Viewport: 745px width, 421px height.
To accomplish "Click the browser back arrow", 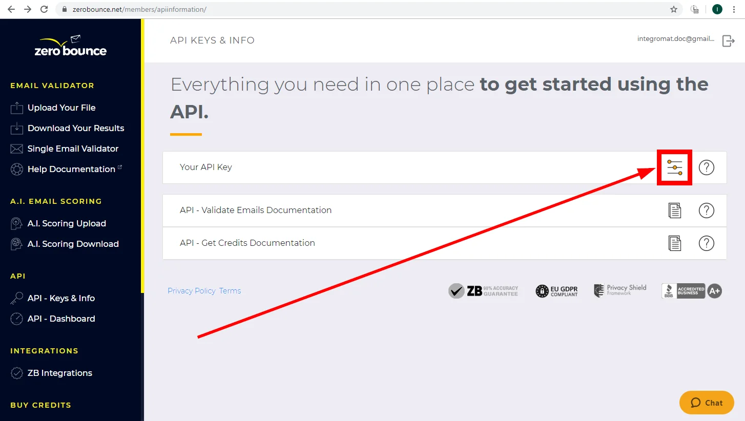I will click(11, 9).
